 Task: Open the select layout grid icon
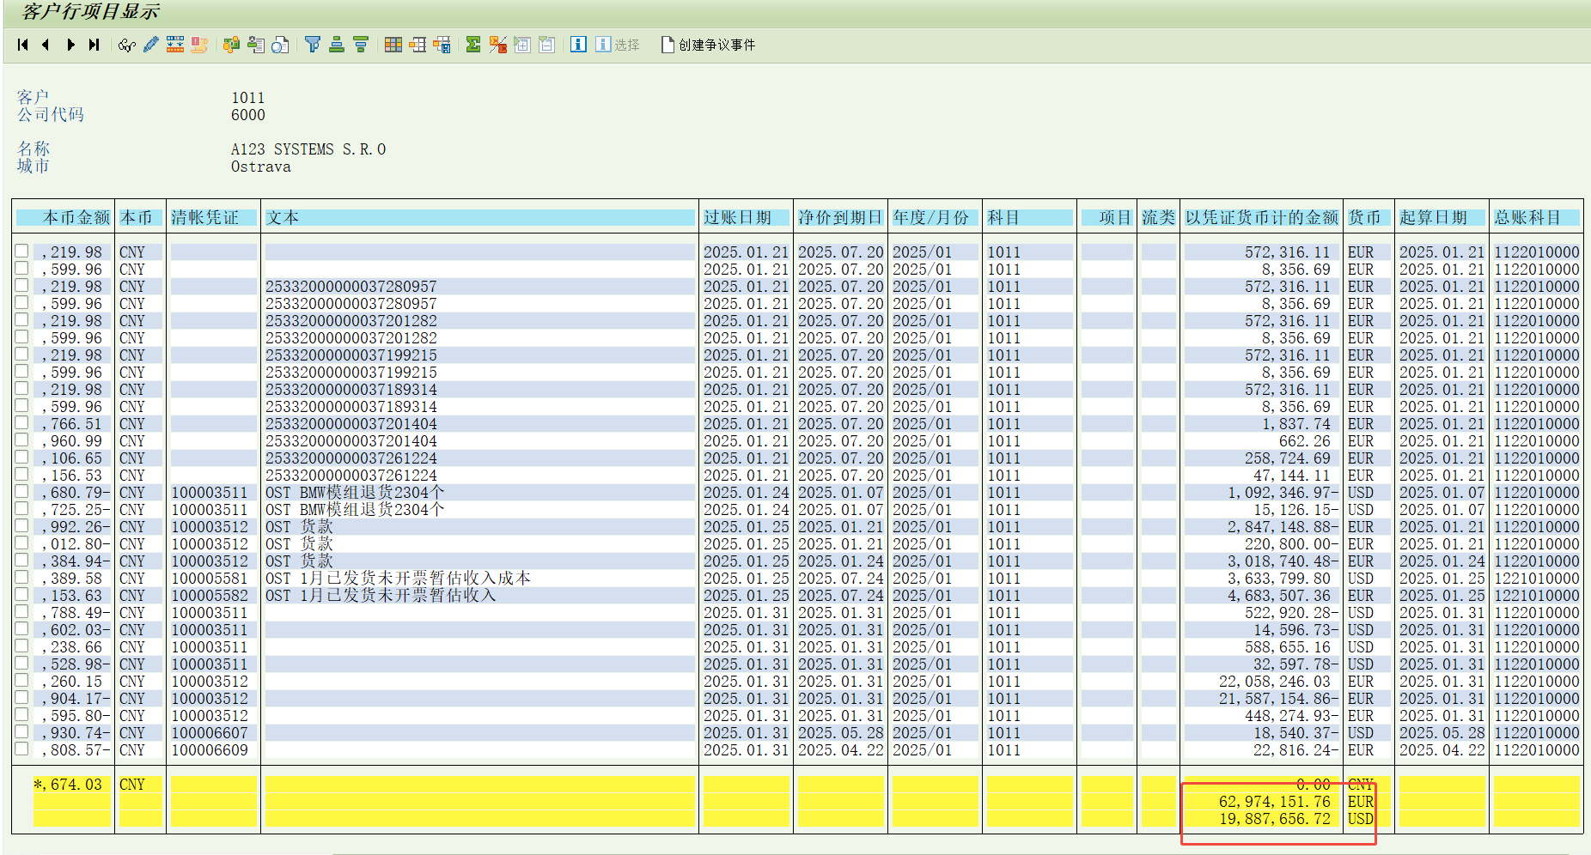click(393, 45)
